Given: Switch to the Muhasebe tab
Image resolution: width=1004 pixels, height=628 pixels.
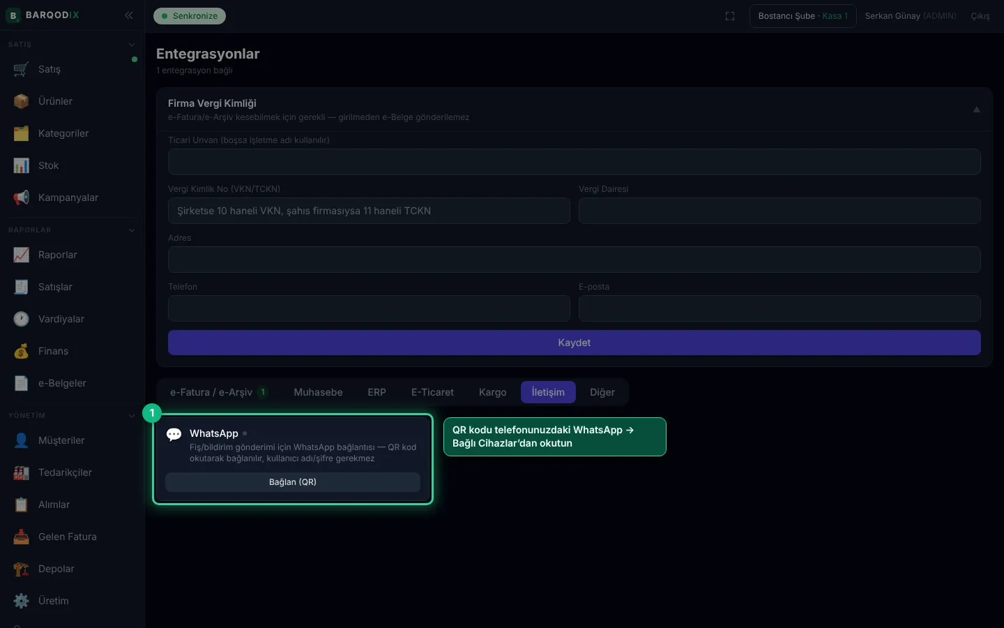Looking at the screenshot, I should 318,392.
